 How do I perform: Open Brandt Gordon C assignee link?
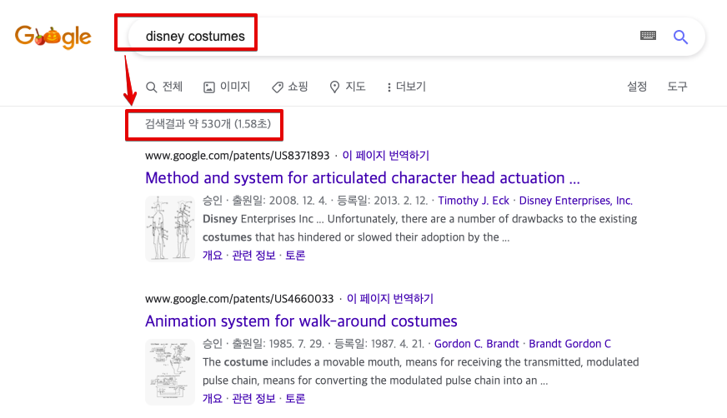click(569, 344)
